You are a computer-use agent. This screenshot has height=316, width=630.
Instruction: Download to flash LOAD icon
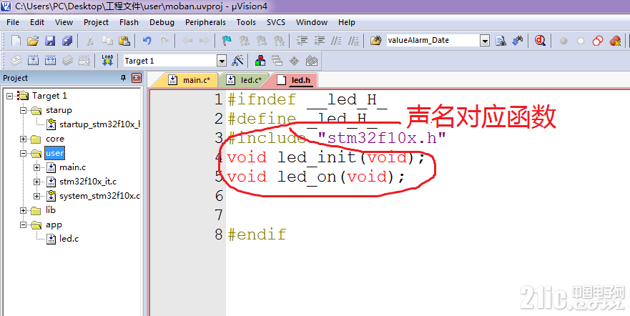click(x=107, y=61)
